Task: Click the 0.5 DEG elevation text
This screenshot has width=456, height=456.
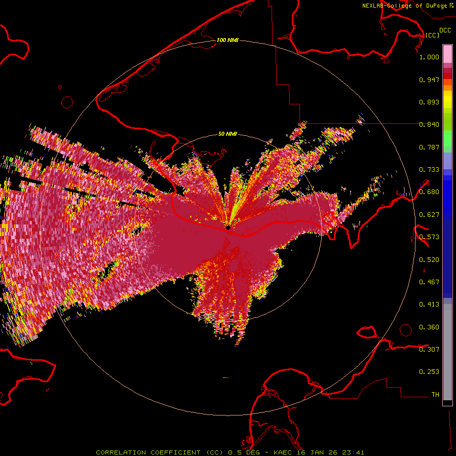Action: pyautogui.click(x=244, y=452)
